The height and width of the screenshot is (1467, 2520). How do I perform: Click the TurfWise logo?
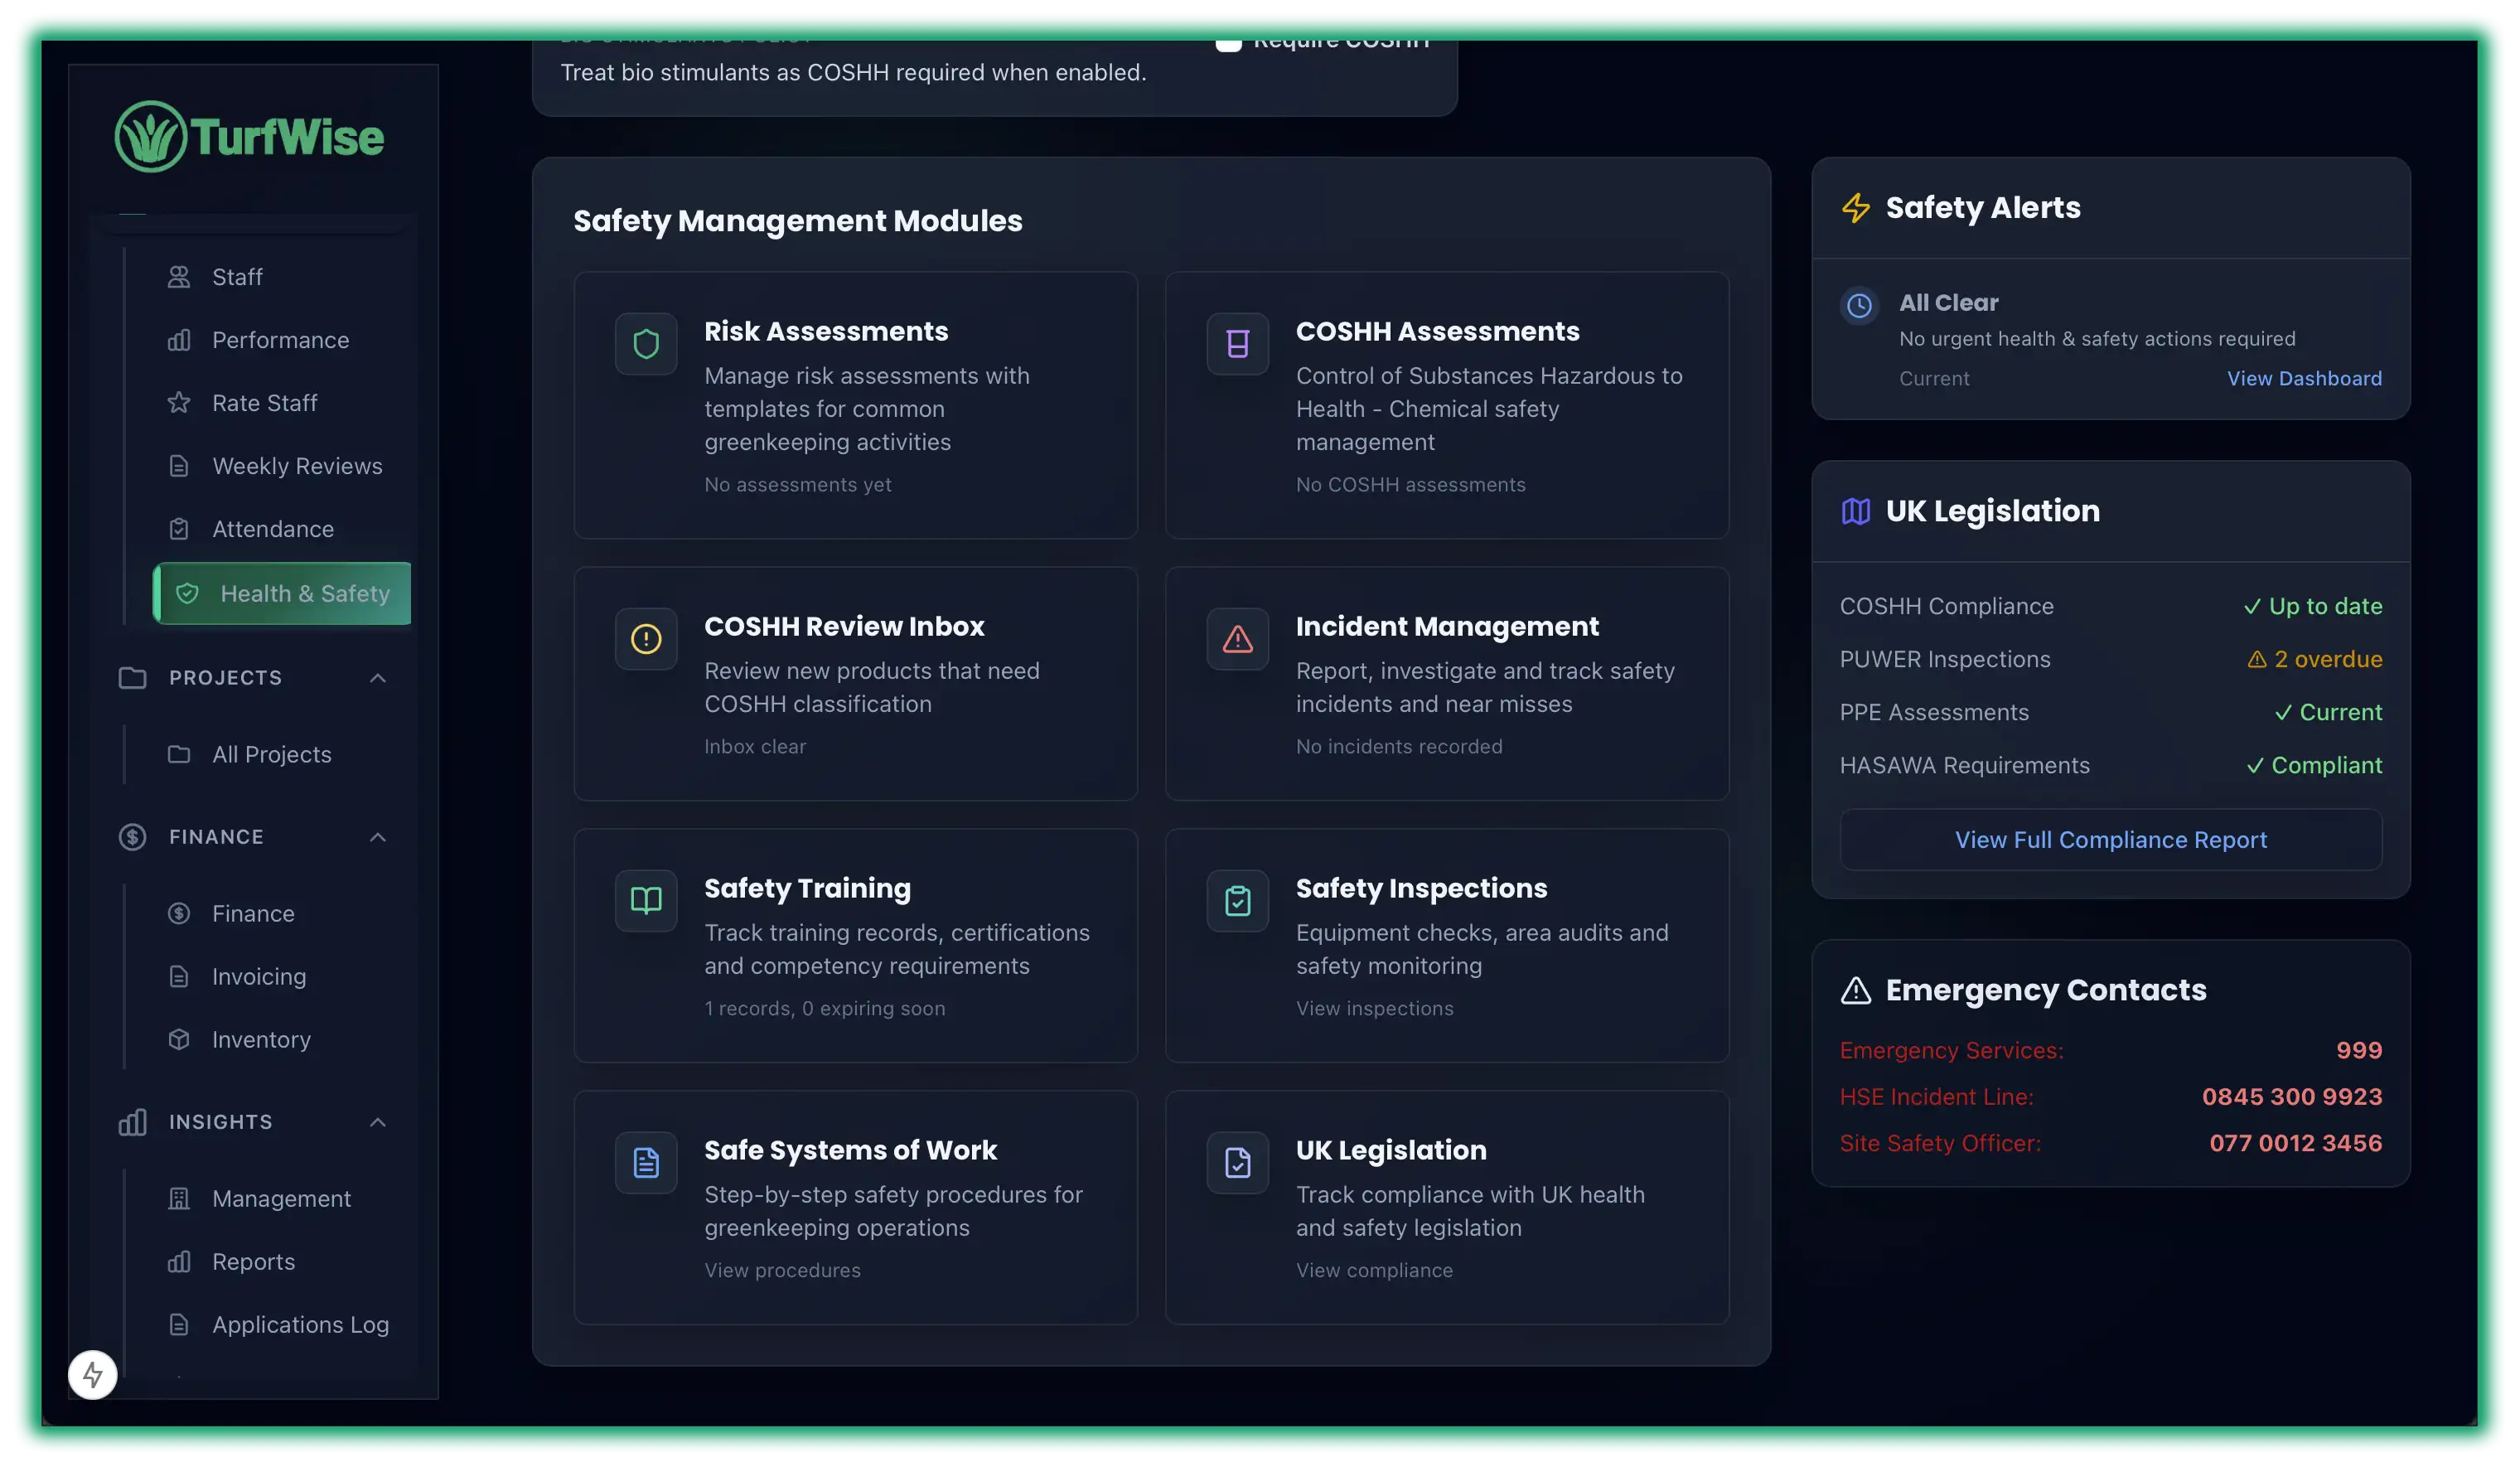249,135
